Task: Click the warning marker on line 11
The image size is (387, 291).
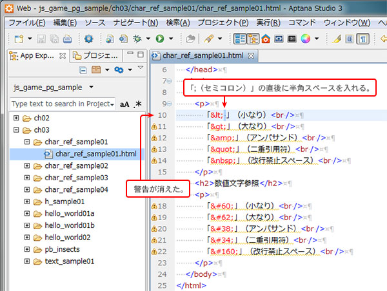Action: pos(154,127)
